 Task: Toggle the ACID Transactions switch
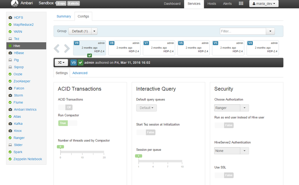tap(65, 107)
